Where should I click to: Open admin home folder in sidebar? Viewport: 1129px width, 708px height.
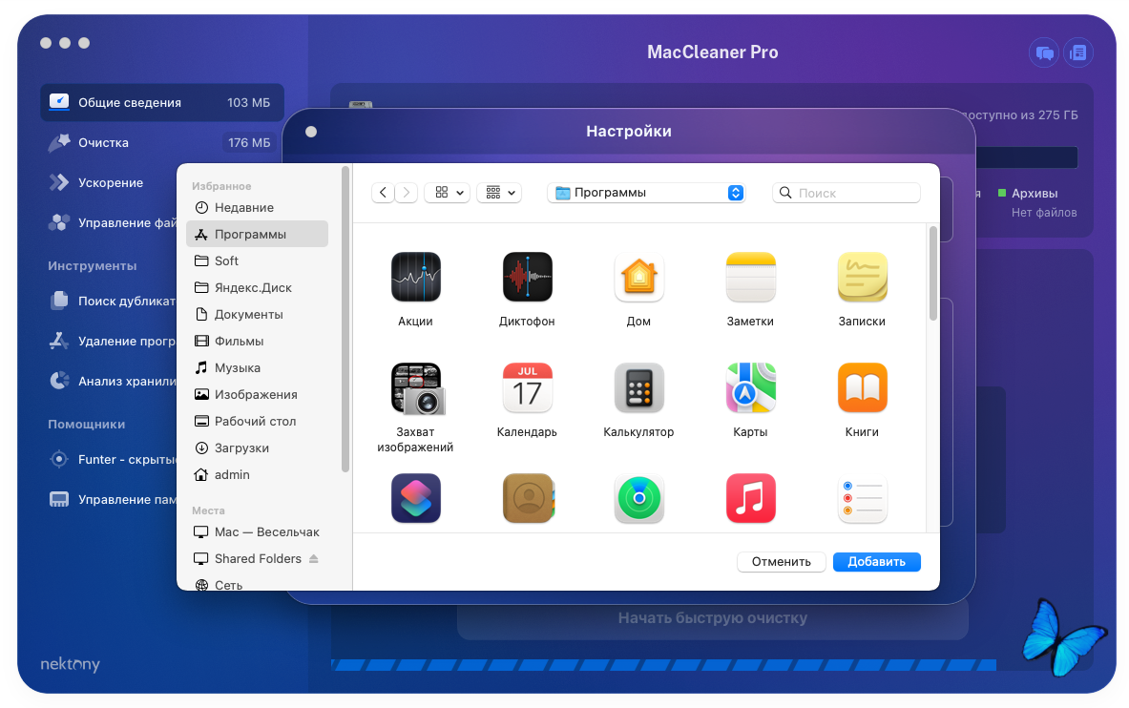257,474
